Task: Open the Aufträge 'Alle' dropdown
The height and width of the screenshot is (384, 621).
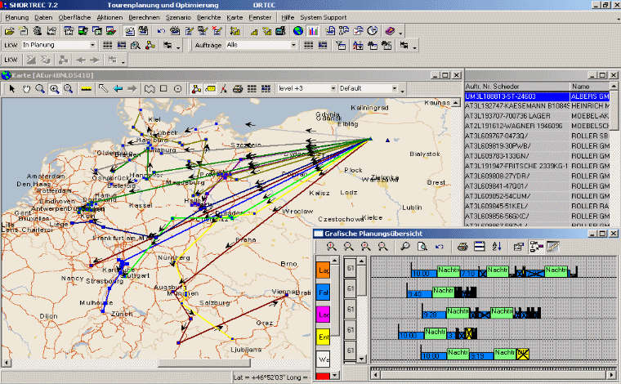Action: tap(293, 45)
